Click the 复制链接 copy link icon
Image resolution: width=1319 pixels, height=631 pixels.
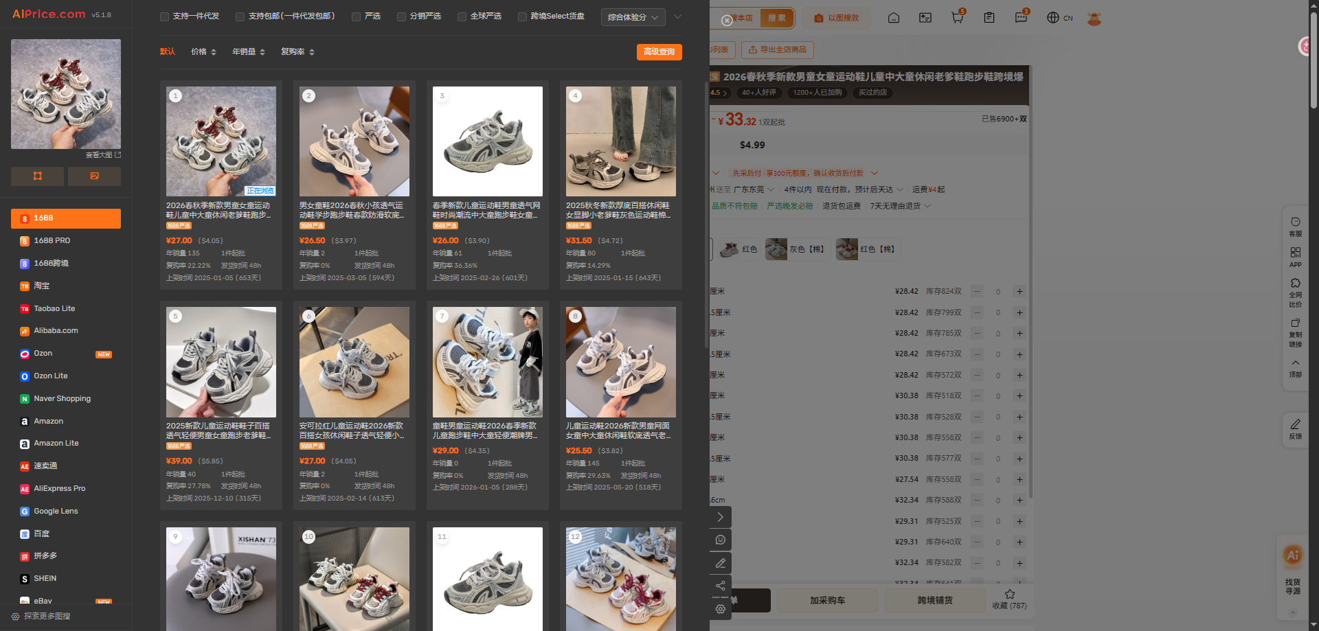click(x=1295, y=333)
